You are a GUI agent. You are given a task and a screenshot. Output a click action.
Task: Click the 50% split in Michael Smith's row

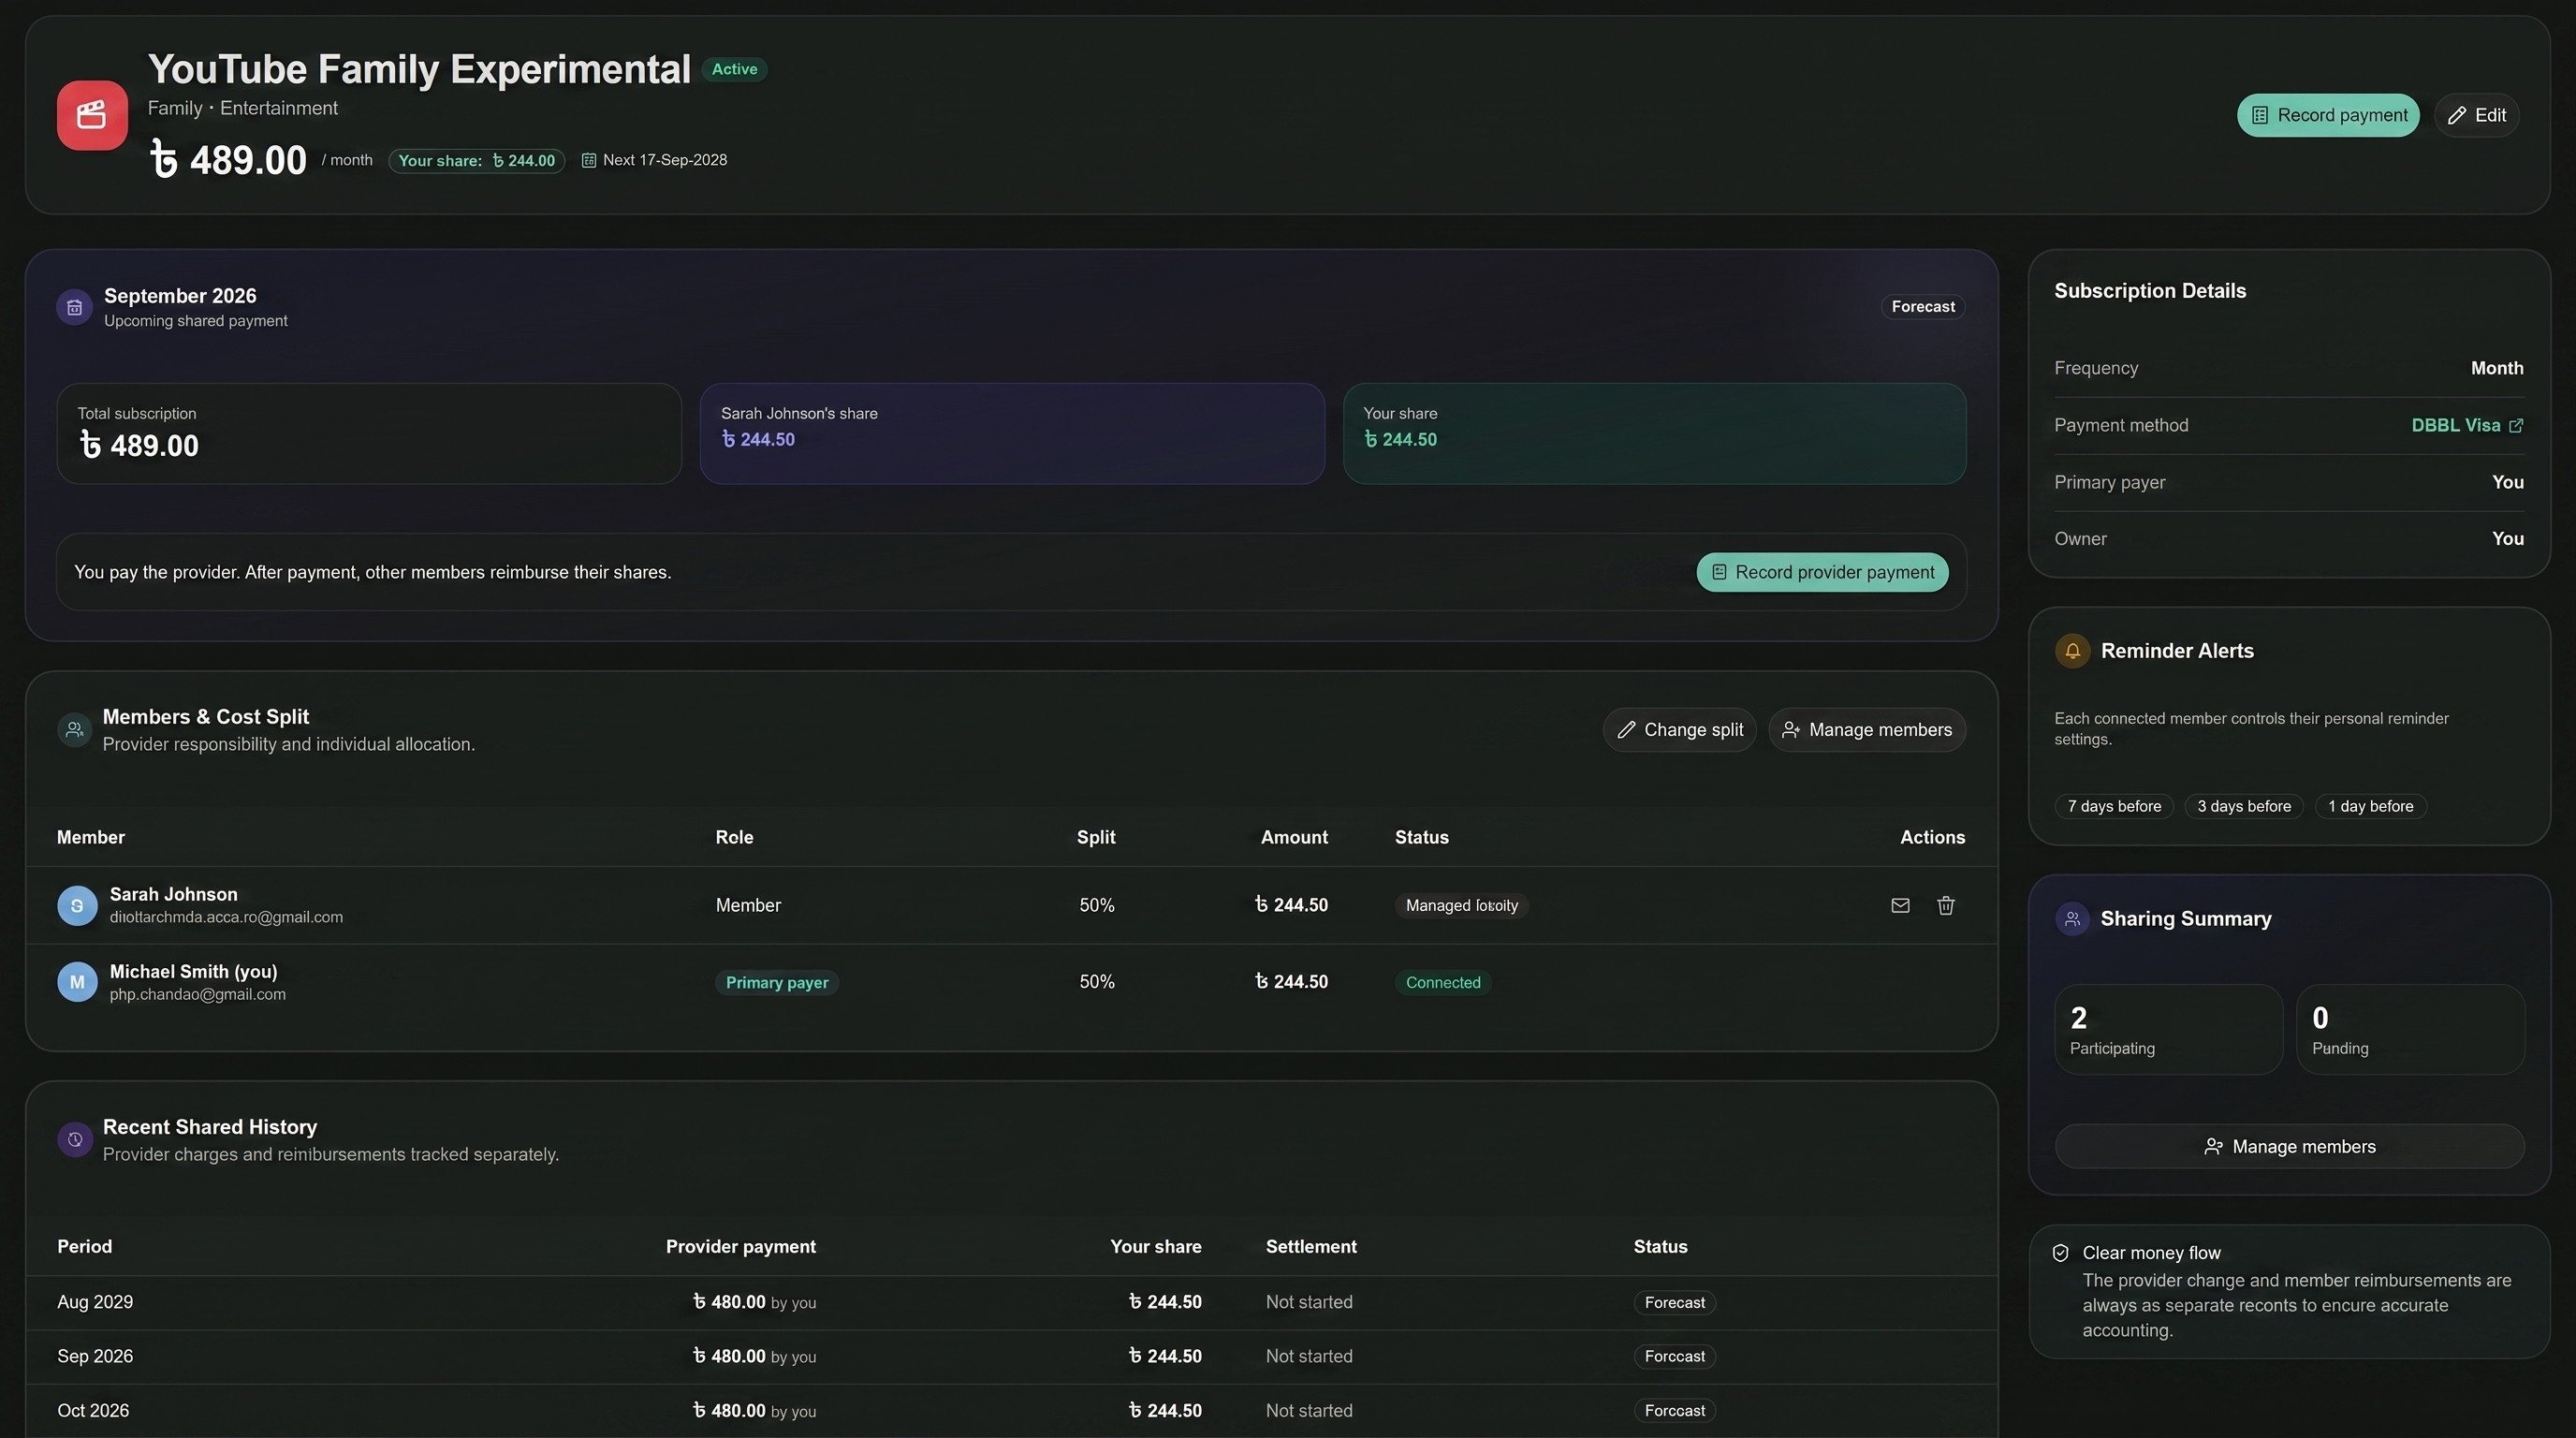[1097, 982]
